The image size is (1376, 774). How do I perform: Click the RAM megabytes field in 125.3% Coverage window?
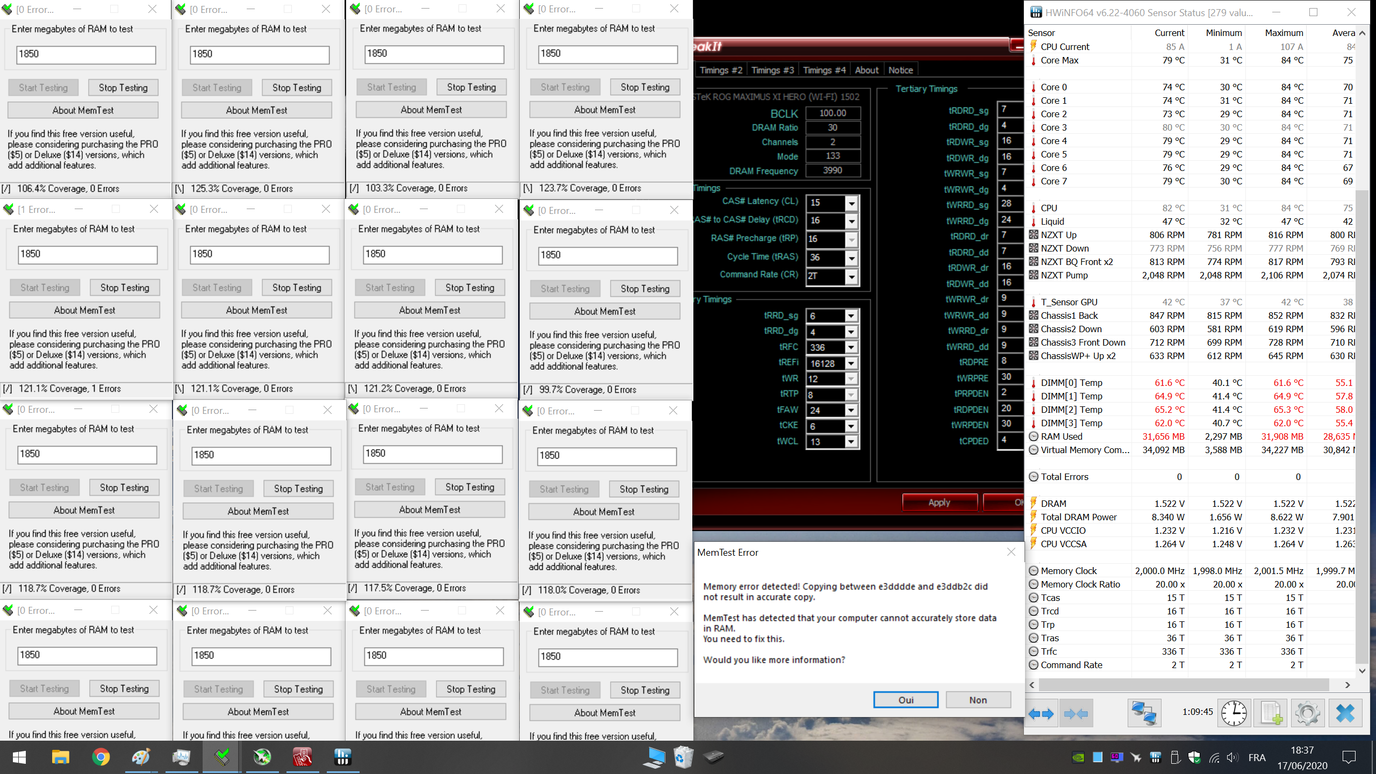(x=260, y=54)
